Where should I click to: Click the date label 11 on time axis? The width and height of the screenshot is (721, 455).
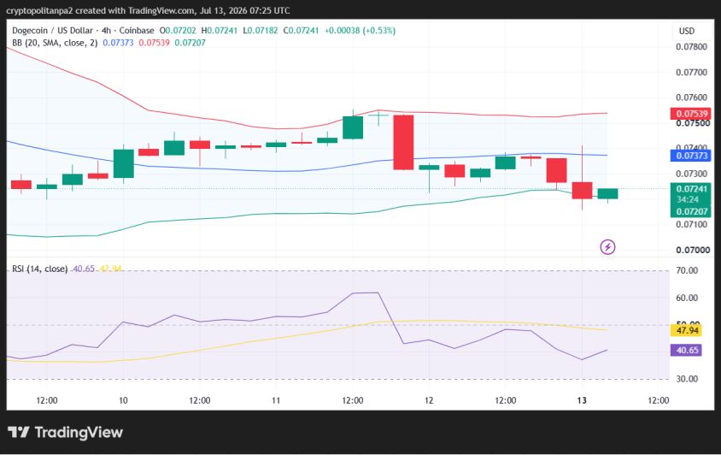(276, 400)
